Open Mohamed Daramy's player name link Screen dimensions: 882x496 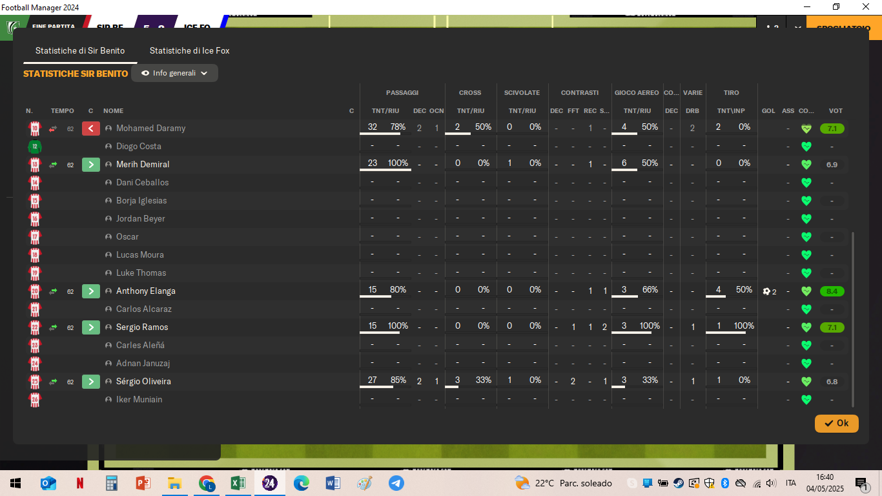[151, 129]
